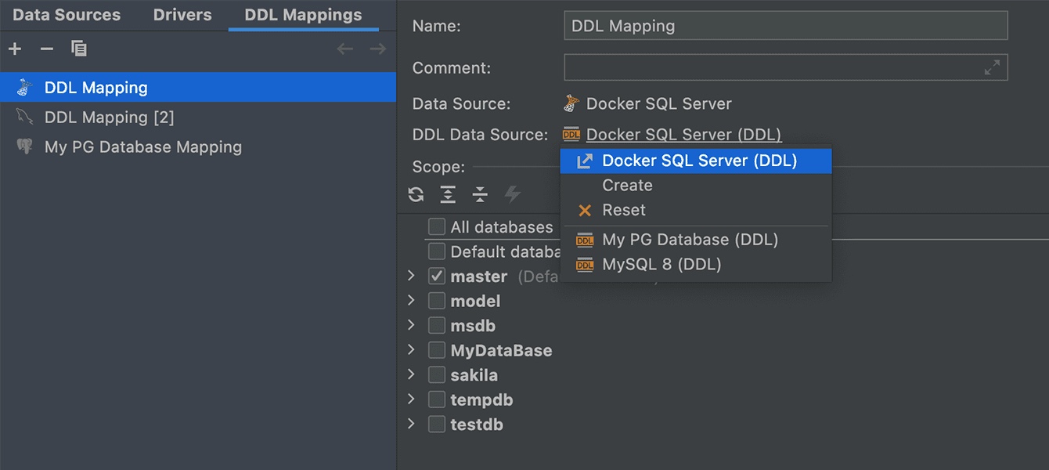Click the sakila database name
The width and height of the screenshot is (1049, 470).
[474, 375]
